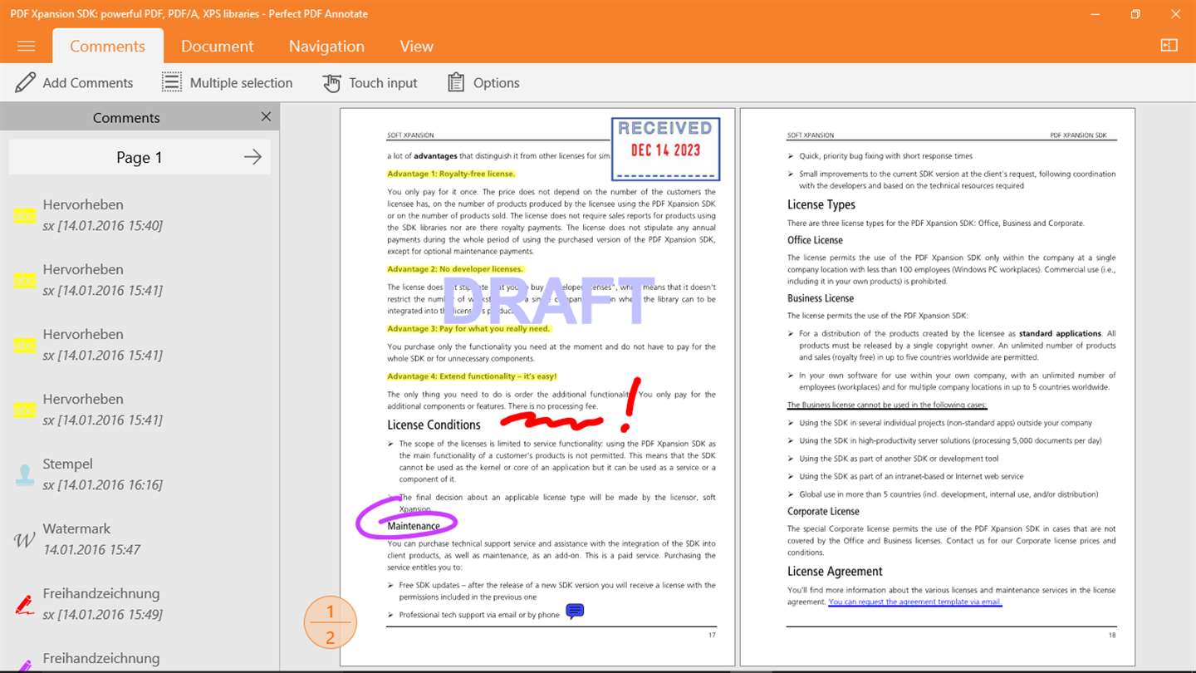This screenshot has width=1196, height=673.
Task: Click the highlight icon of the last Hervorheben entry
Action: [x=24, y=410]
